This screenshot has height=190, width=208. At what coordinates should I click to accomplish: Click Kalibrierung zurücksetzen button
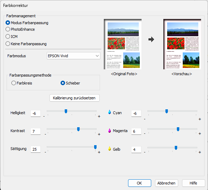74,98
